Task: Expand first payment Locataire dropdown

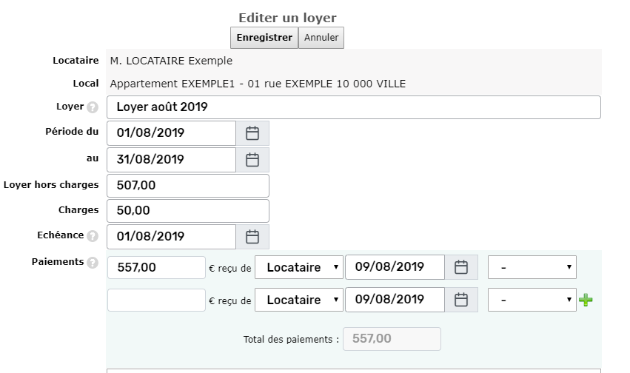Action: [x=299, y=267]
